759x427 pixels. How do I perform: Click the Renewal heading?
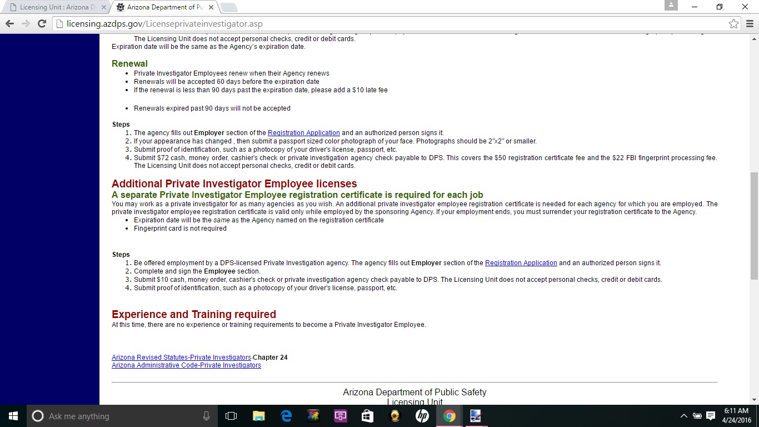(129, 63)
